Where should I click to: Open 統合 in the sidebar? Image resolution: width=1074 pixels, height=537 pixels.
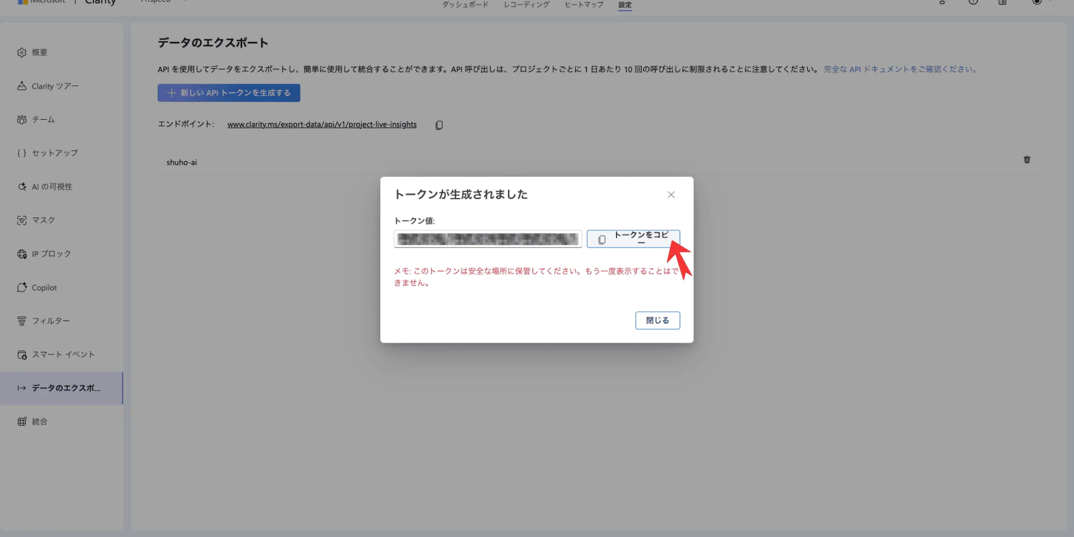click(62, 422)
